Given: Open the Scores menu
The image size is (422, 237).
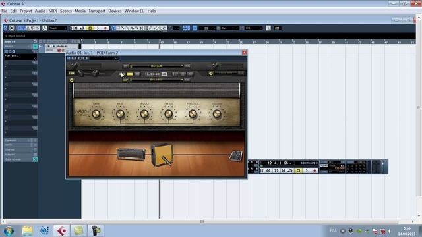Looking at the screenshot, I should click(x=66, y=11).
